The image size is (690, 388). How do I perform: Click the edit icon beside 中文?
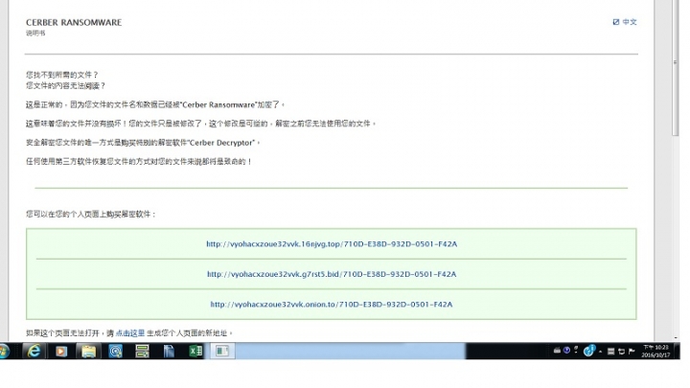pyautogui.click(x=616, y=21)
